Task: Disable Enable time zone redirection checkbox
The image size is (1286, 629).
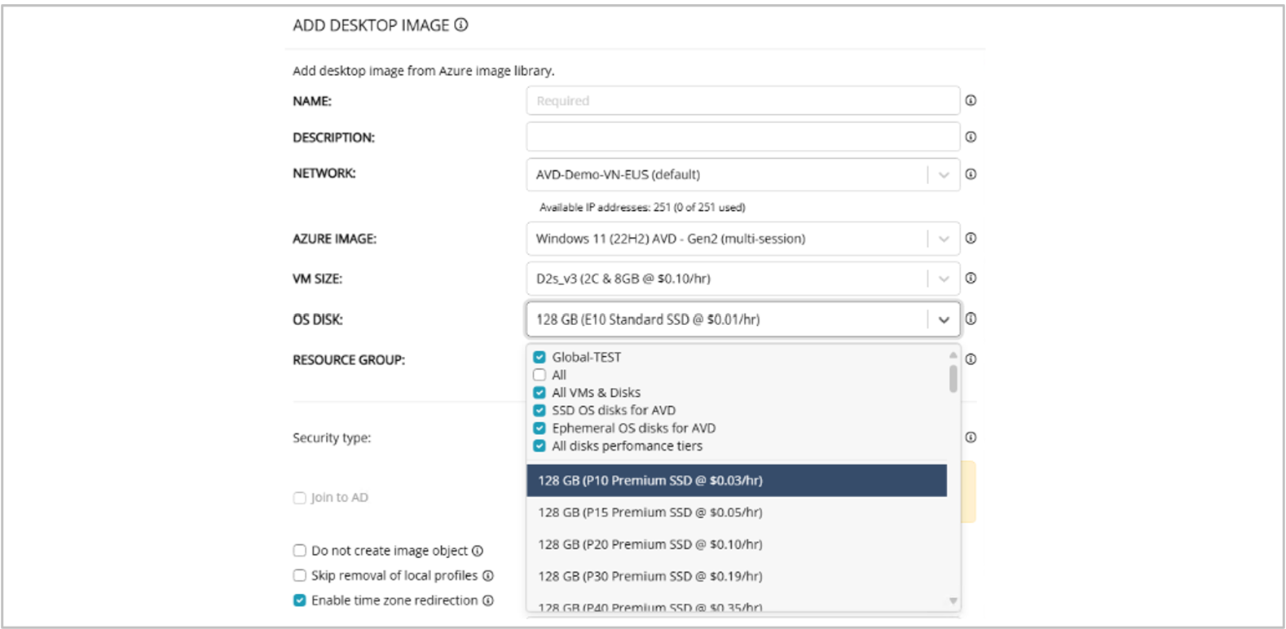Action: 300,600
